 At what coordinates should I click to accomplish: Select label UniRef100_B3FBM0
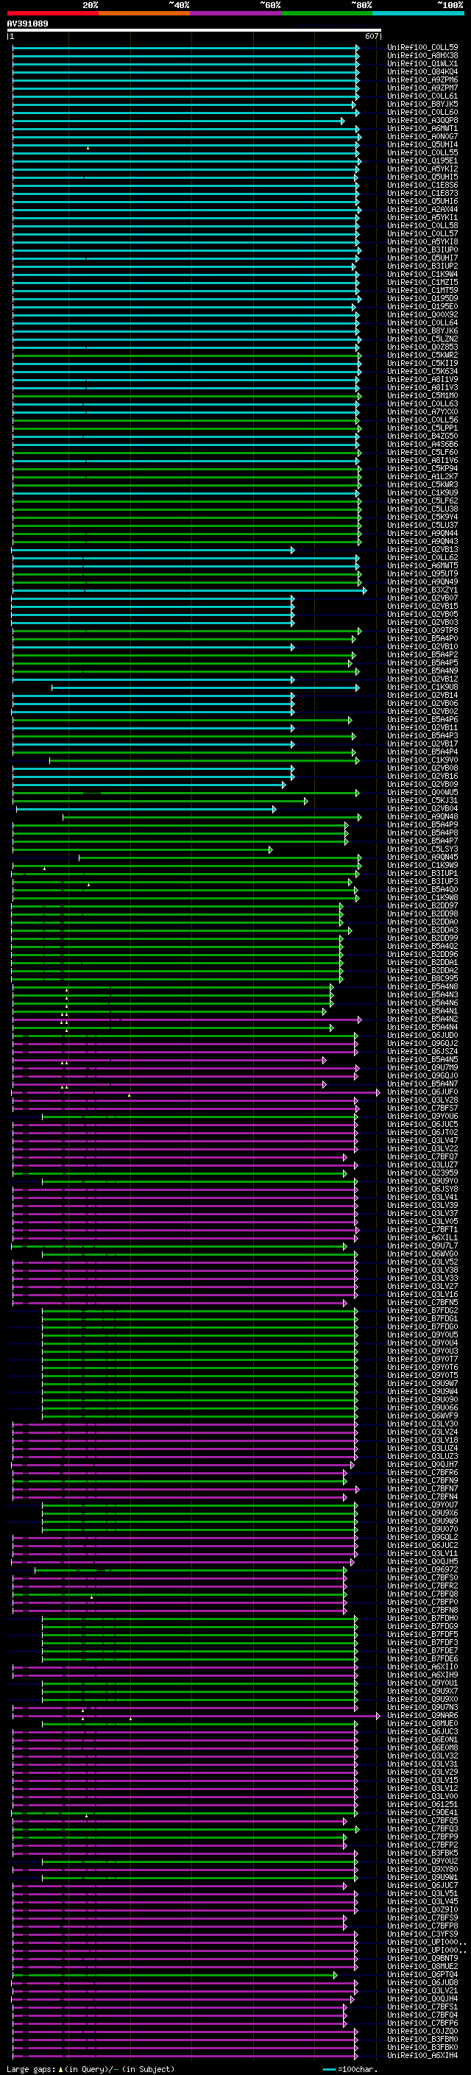tap(422, 2040)
